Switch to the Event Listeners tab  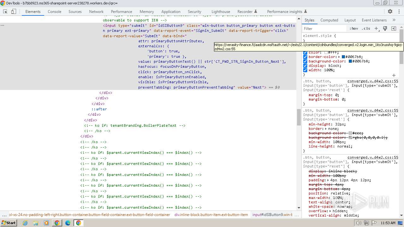(374, 20)
